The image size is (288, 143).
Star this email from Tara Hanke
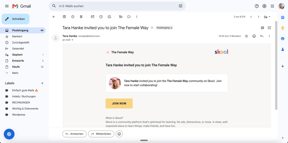[246, 36]
